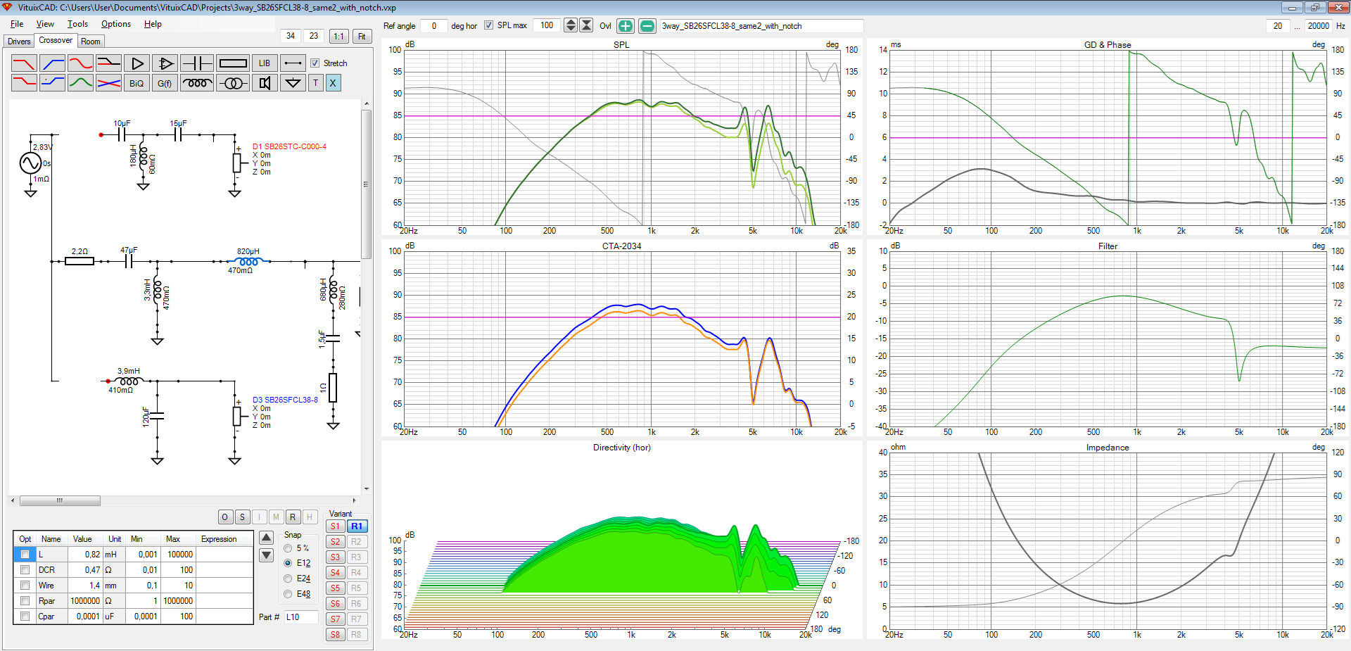
Task: Insert the red all-pass S-curve block
Action: pyautogui.click(x=80, y=63)
